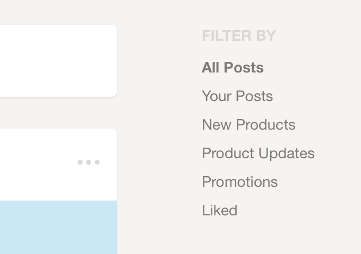Filter feed by Your Posts
361x254 pixels.
(237, 96)
